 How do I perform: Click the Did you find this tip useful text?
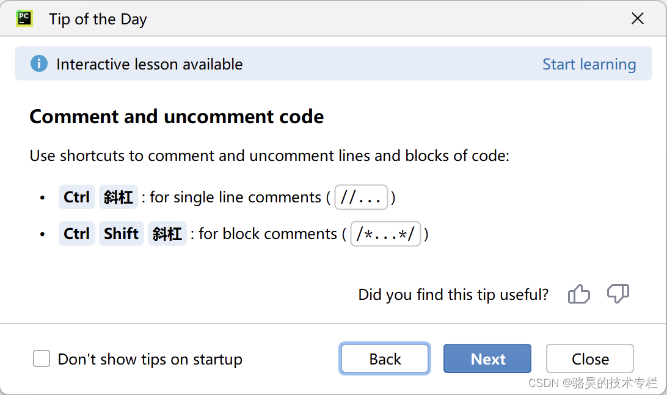pyautogui.click(x=453, y=294)
